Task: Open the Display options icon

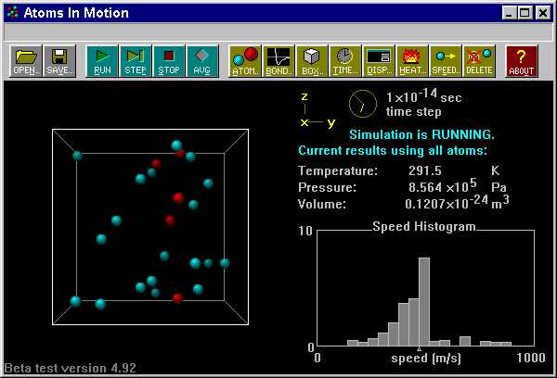Action: pos(379,60)
